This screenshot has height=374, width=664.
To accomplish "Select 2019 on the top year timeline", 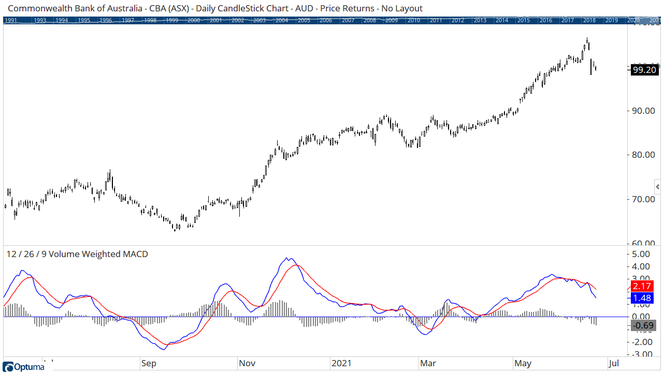I will [612, 20].
